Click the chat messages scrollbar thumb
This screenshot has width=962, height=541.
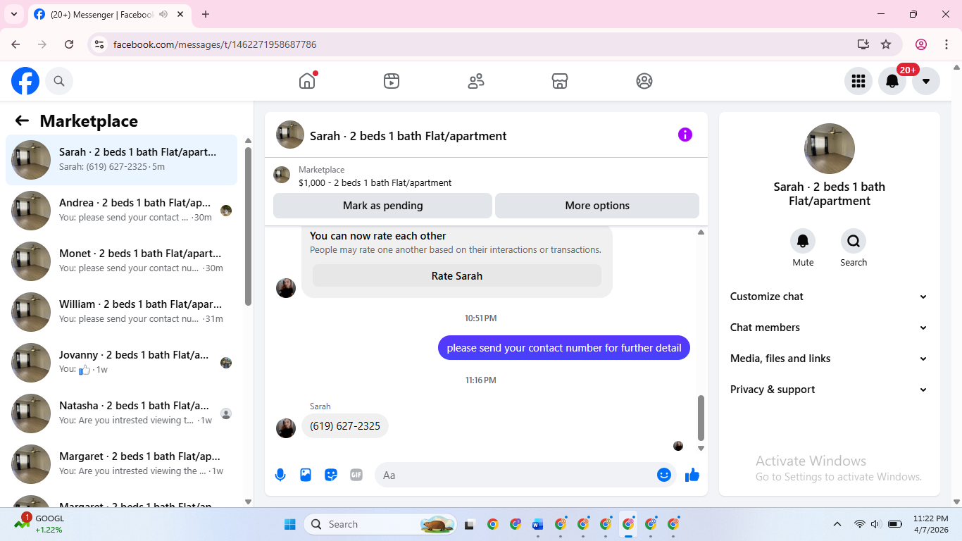(x=701, y=417)
